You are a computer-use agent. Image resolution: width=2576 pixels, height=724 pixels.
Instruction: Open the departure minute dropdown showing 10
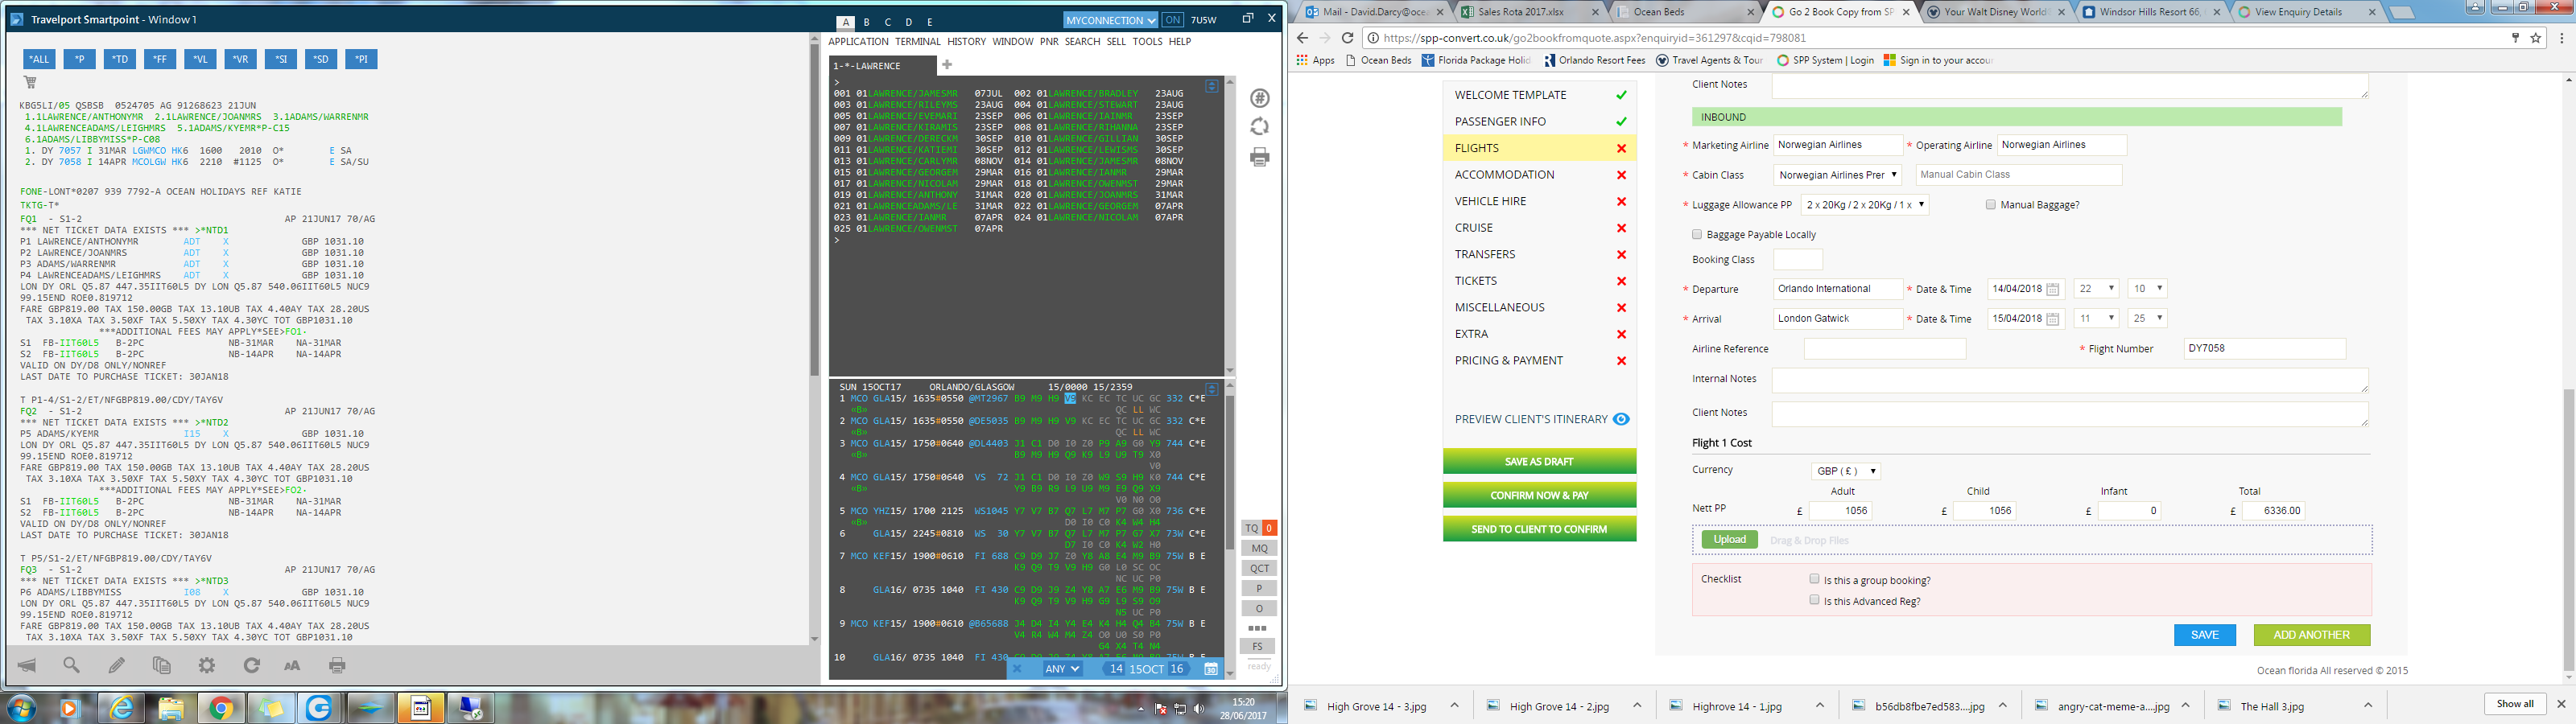[2147, 289]
